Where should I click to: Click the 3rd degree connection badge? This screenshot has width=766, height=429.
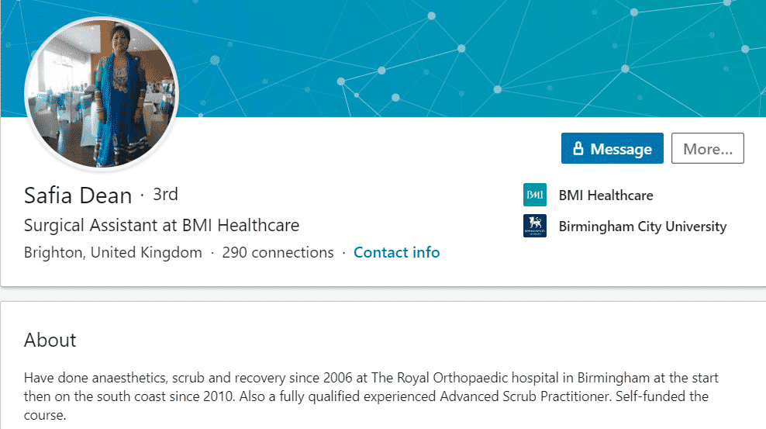(165, 195)
